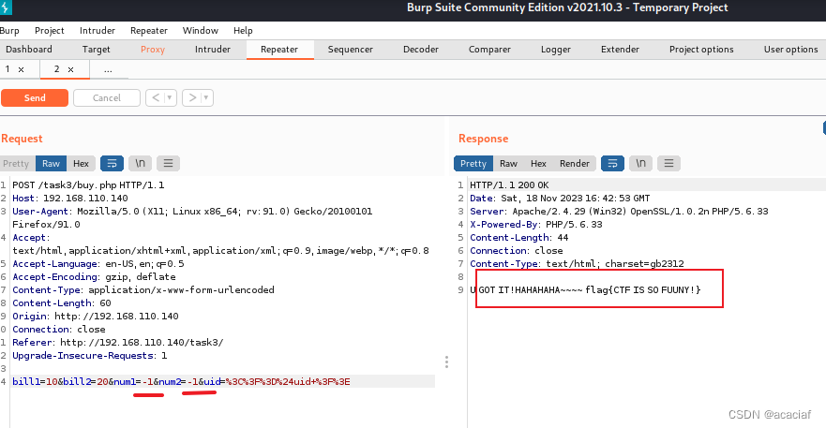Click the Upgrade-Insecure-Requests header line

(90, 356)
